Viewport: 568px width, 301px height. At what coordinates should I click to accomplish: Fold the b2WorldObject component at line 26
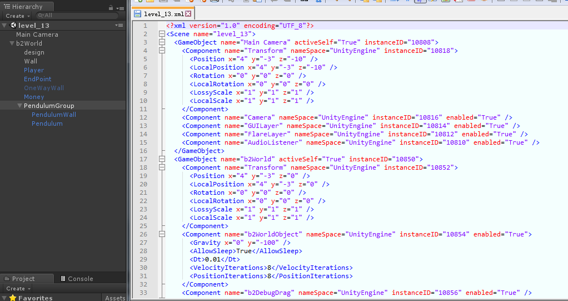pos(162,234)
